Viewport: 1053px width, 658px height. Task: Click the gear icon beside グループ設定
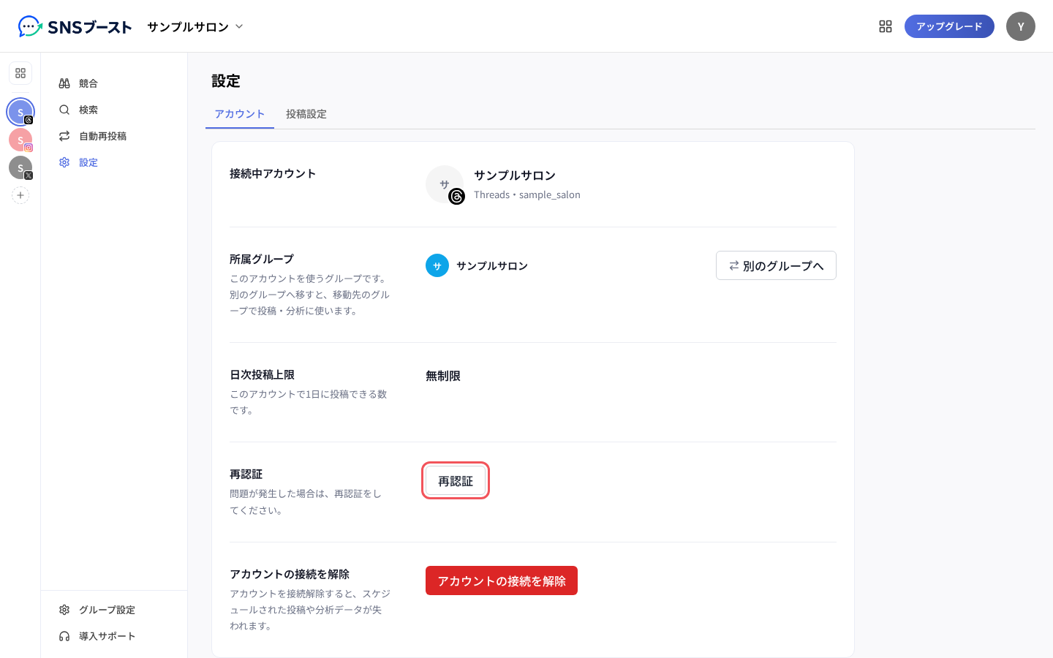pyautogui.click(x=64, y=610)
